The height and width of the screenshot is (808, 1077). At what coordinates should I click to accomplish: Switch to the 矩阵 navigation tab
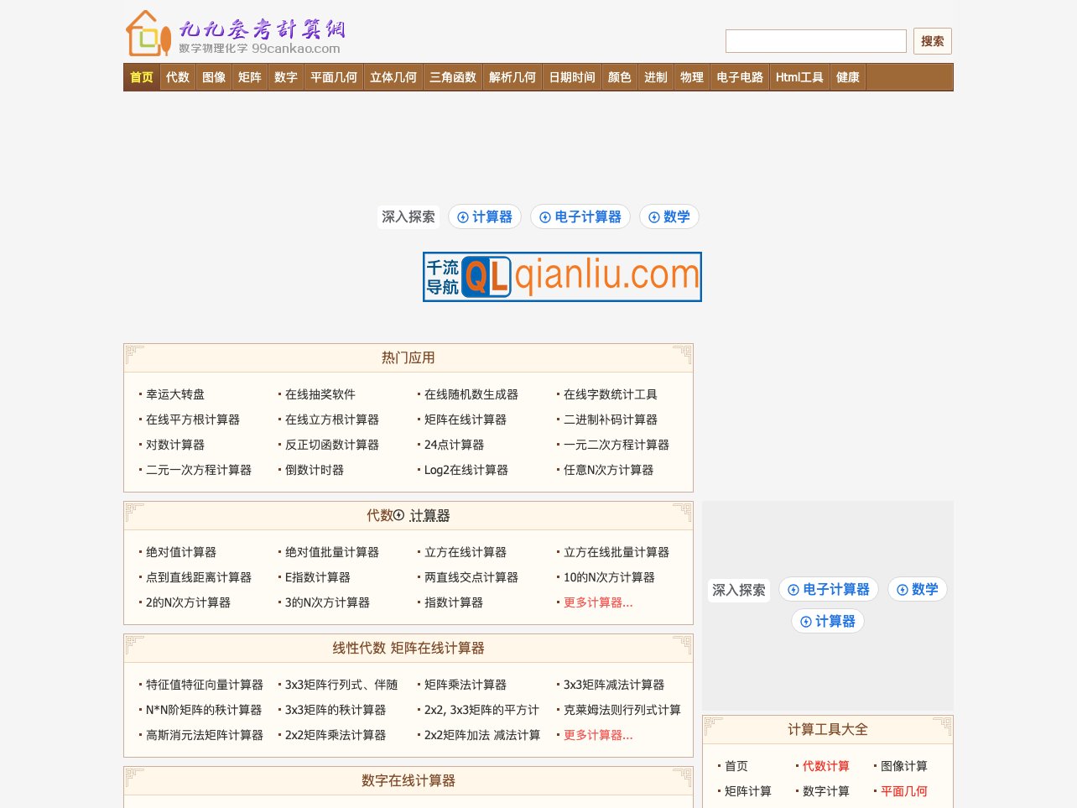pyautogui.click(x=249, y=76)
